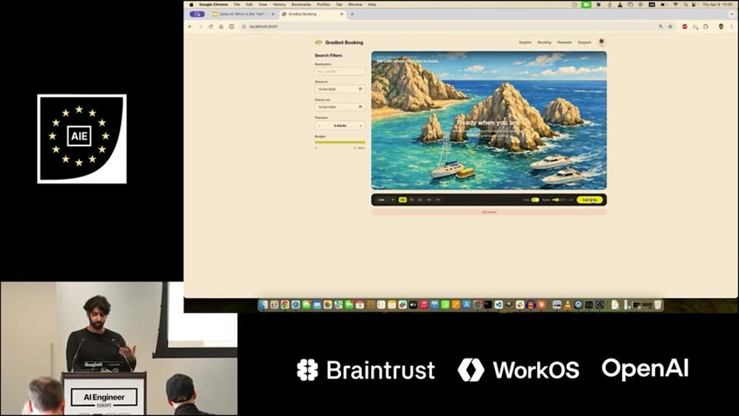This screenshot has width=739, height=416.
Task: Open the Support nav link
Action: tap(584, 43)
